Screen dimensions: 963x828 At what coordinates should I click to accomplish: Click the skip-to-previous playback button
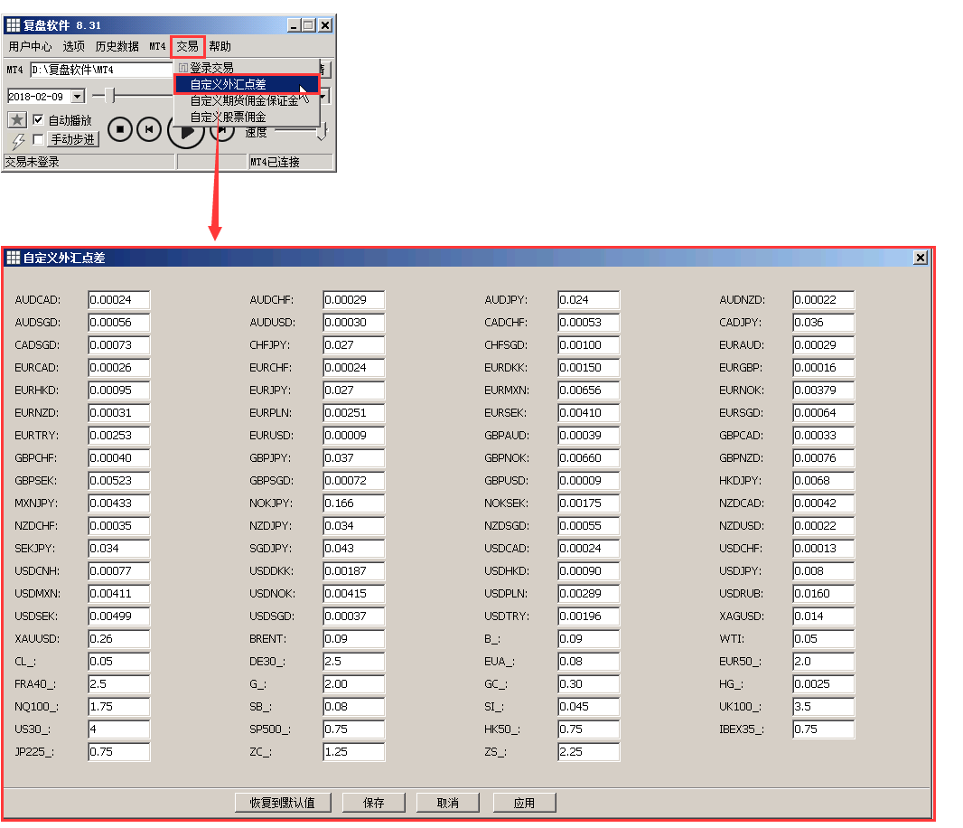click(x=149, y=130)
